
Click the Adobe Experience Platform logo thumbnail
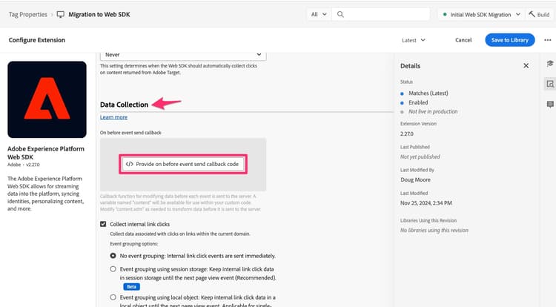click(47, 99)
